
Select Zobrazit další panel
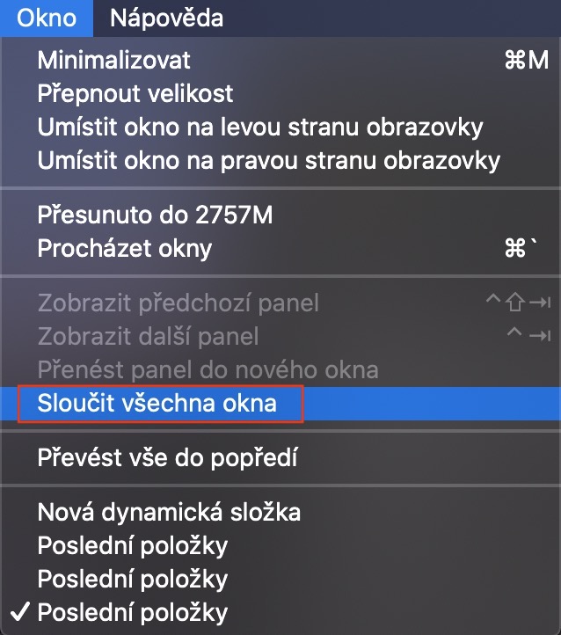click(148, 336)
